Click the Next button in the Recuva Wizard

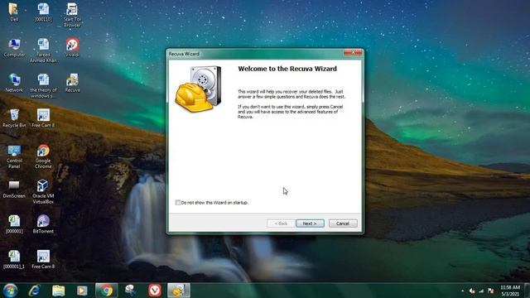click(x=310, y=223)
